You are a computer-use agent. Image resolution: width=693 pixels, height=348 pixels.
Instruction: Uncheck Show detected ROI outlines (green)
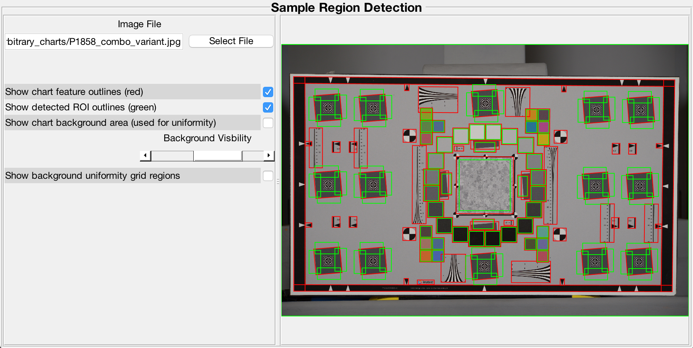268,107
